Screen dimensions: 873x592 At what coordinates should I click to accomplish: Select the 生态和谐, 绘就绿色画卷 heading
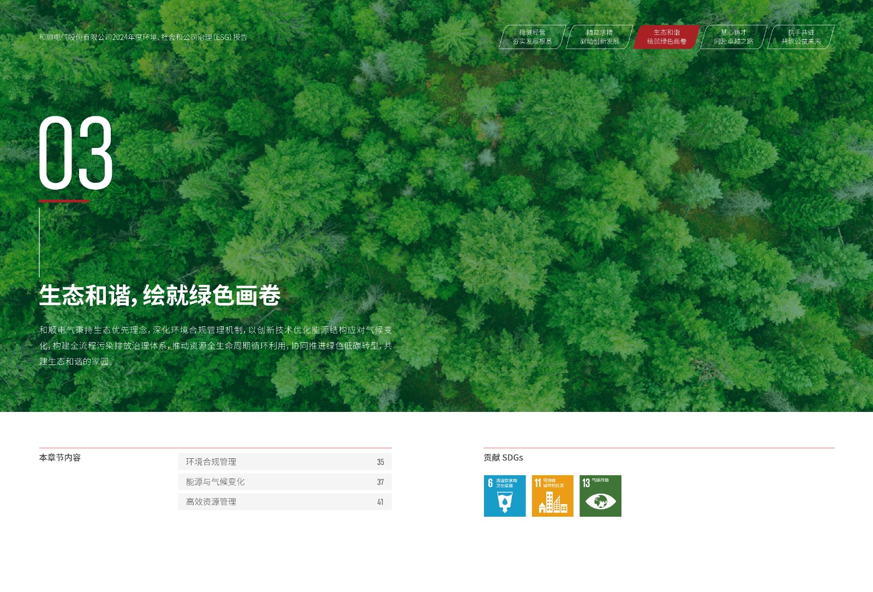(159, 295)
